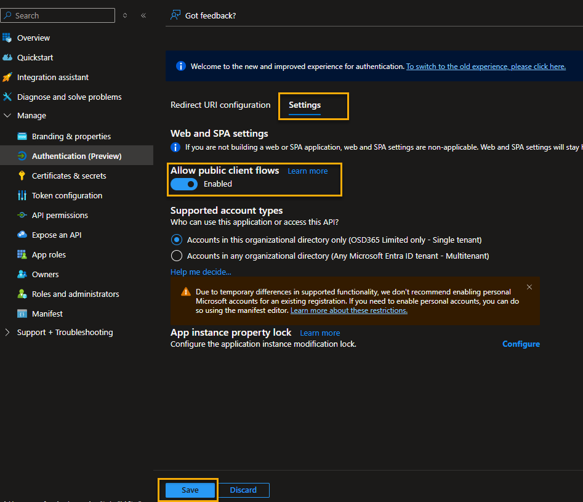Click the search magnifier icon
This screenshot has width=583, height=502.
pos(7,15)
